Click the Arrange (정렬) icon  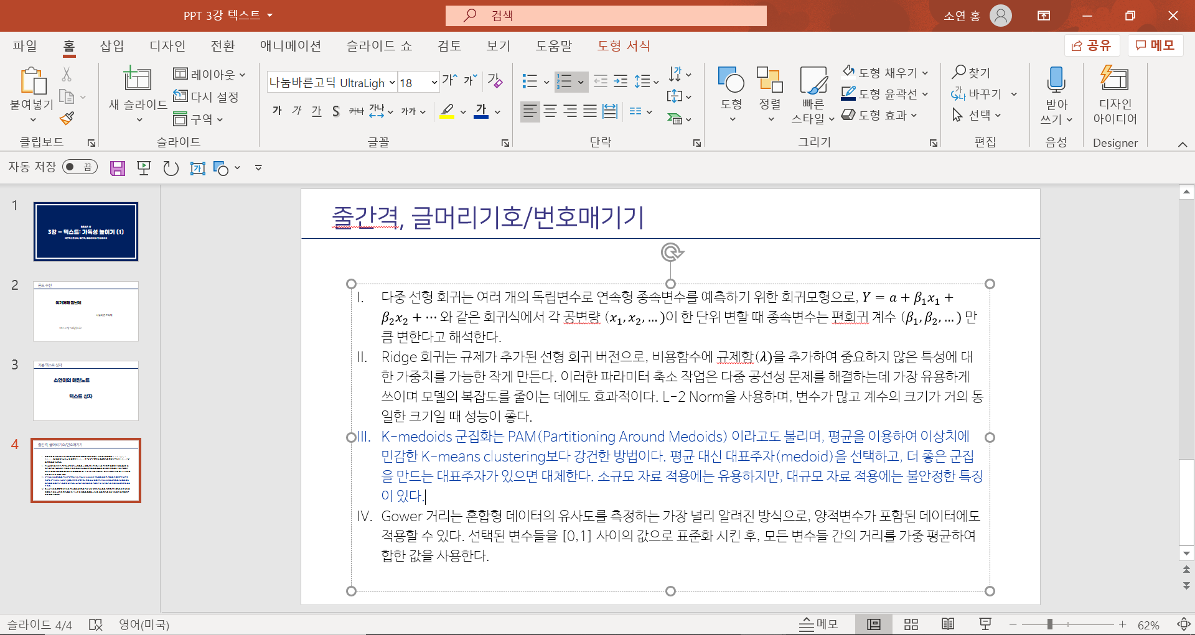pos(769,80)
